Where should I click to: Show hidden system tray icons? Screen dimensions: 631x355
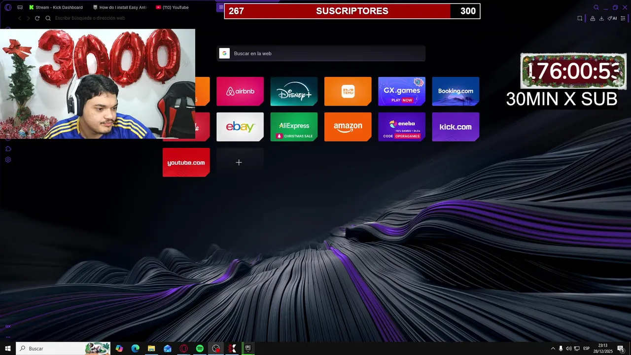tap(553, 349)
